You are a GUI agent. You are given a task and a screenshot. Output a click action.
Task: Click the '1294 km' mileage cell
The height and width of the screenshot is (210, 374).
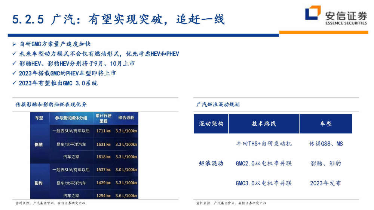[x=104, y=195]
